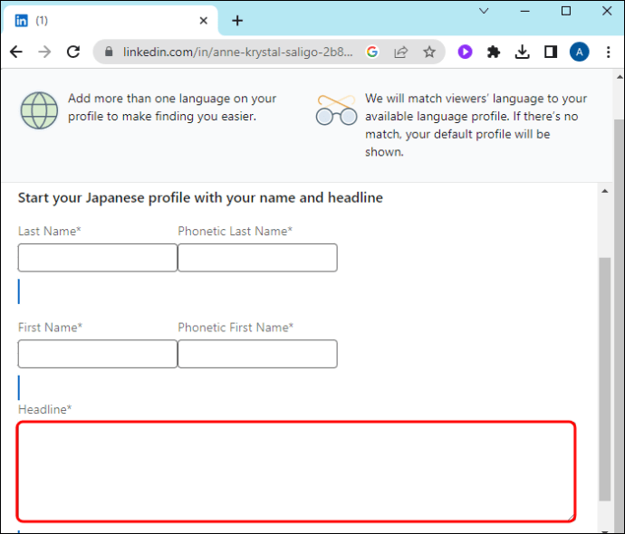625x534 pixels.
Task: Click the address bar URL
Action: [x=238, y=52]
